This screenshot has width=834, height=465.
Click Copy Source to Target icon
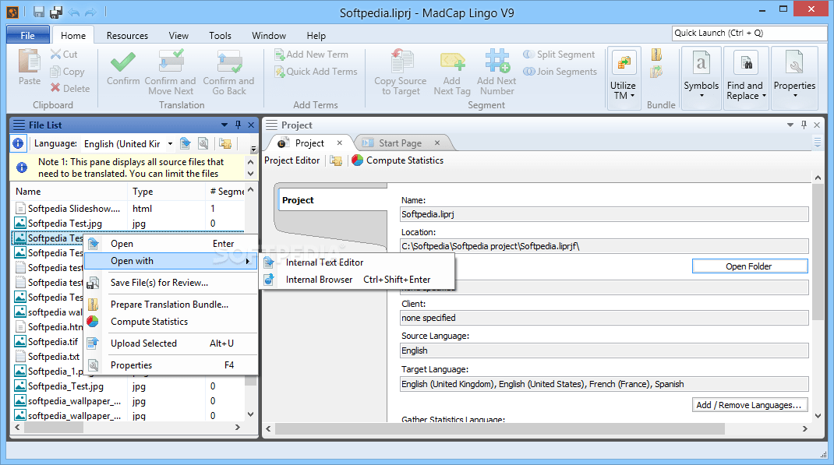click(401, 61)
